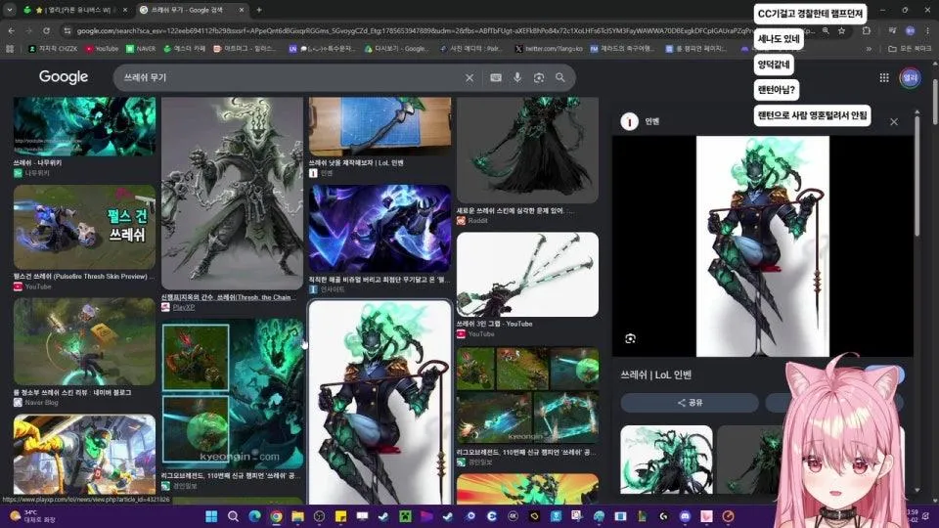The height and width of the screenshot is (528, 939).
Task: Click the large preview image in side panel
Action: pyautogui.click(x=762, y=246)
